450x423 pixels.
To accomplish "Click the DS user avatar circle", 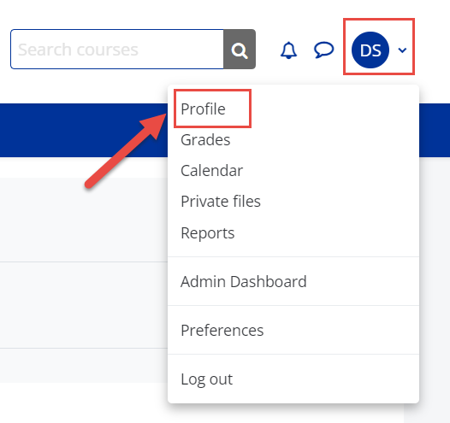I will (370, 50).
